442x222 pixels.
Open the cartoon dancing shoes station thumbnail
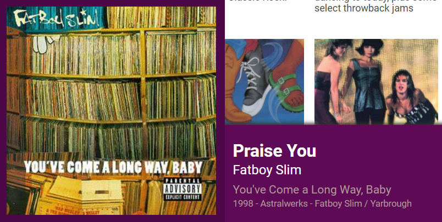click(x=264, y=82)
